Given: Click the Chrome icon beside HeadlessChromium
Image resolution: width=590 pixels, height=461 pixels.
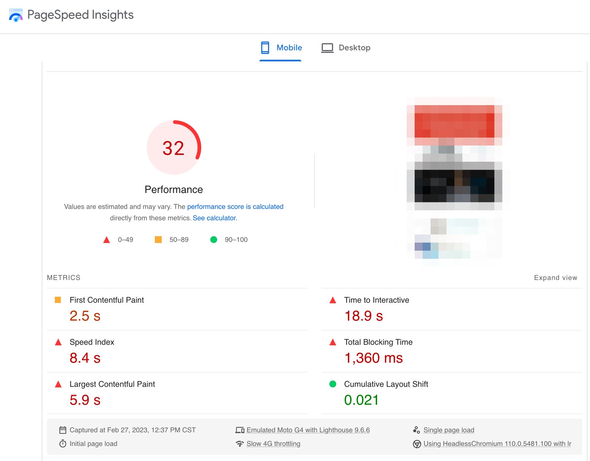Looking at the screenshot, I should (417, 444).
